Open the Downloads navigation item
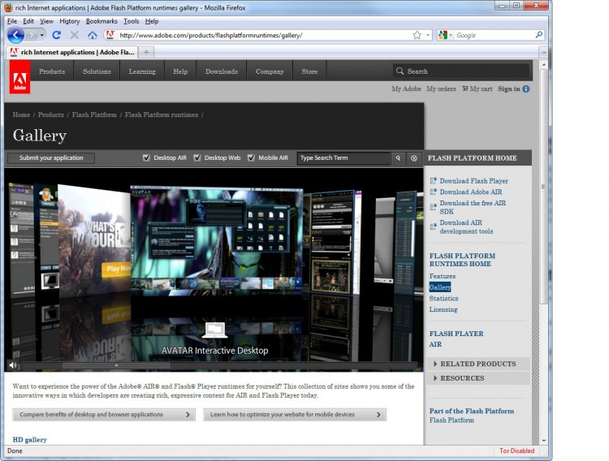Screen dimensions: 609x461 pos(222,71)
